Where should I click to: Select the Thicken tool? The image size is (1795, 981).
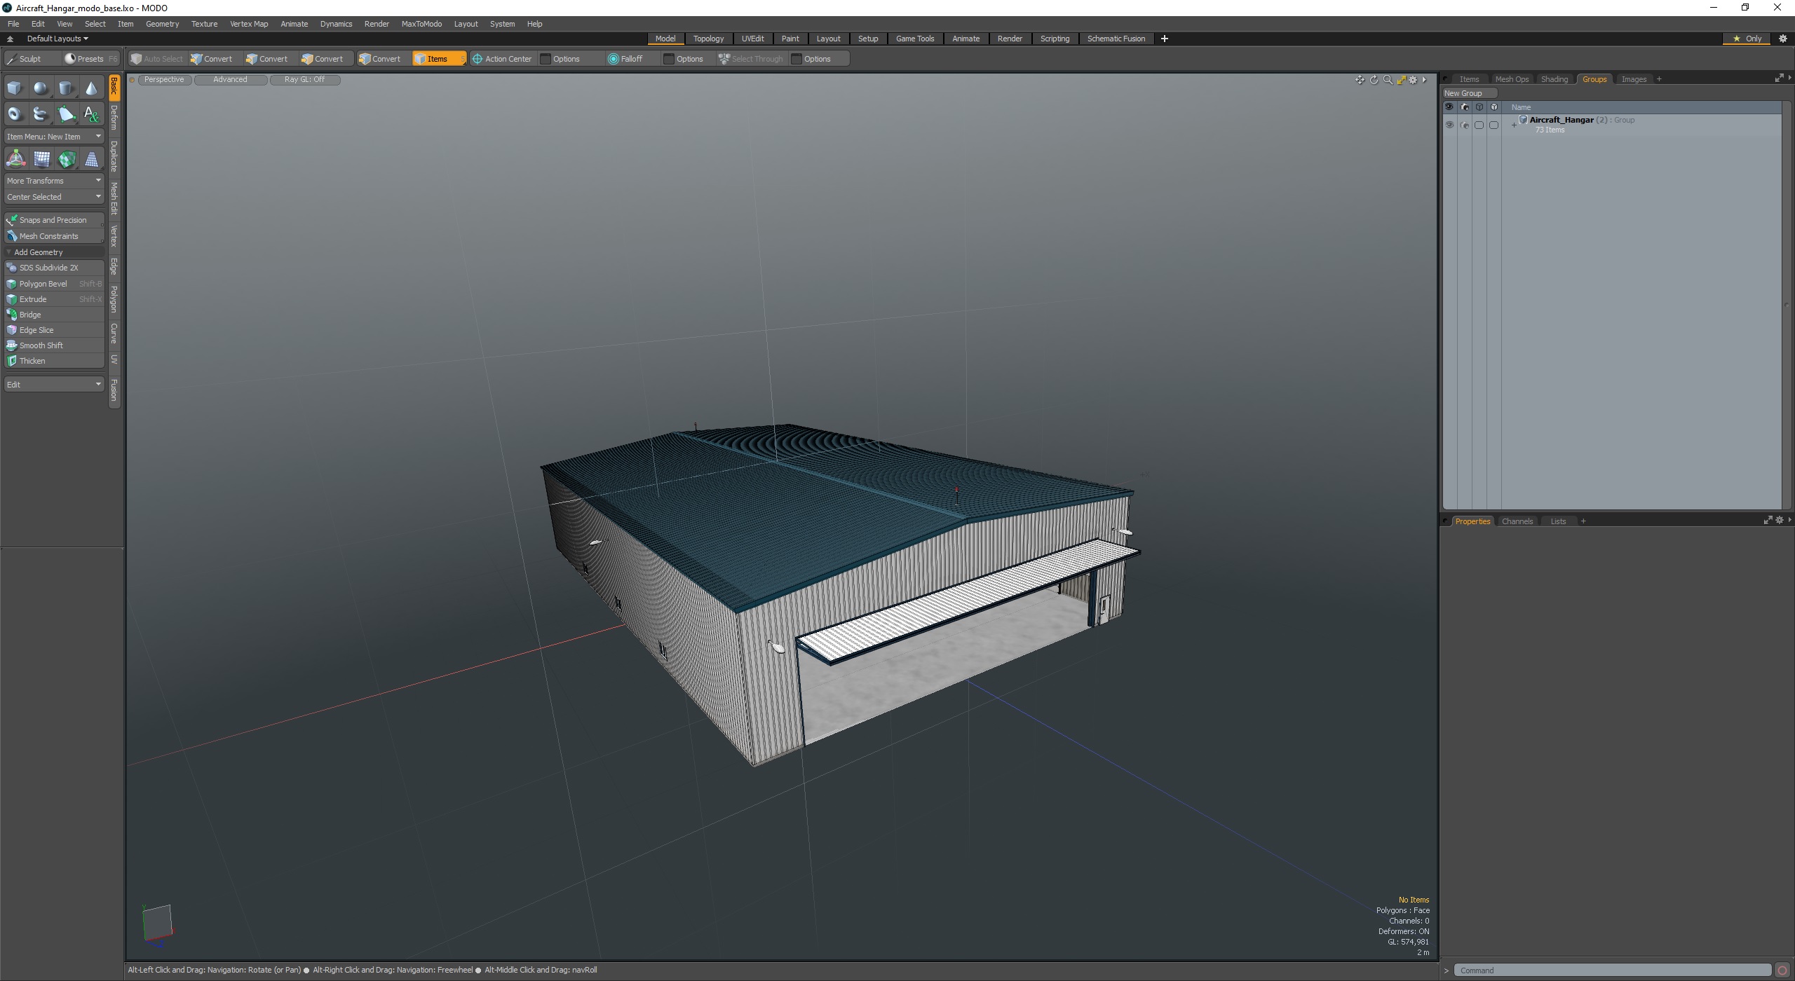tap(30, 360)
